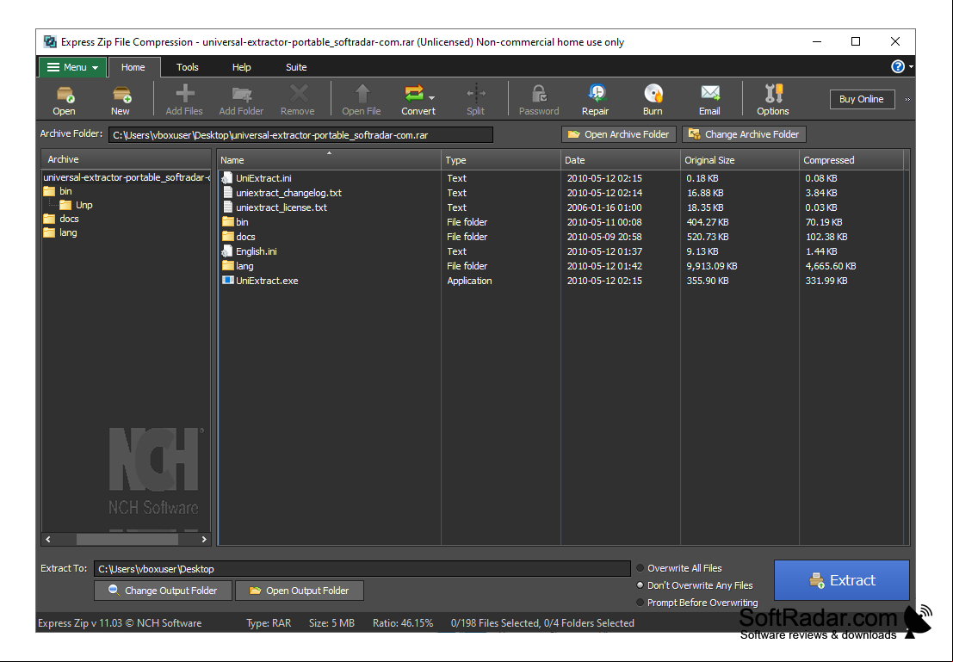Click the Extract button

click(842, 580)
